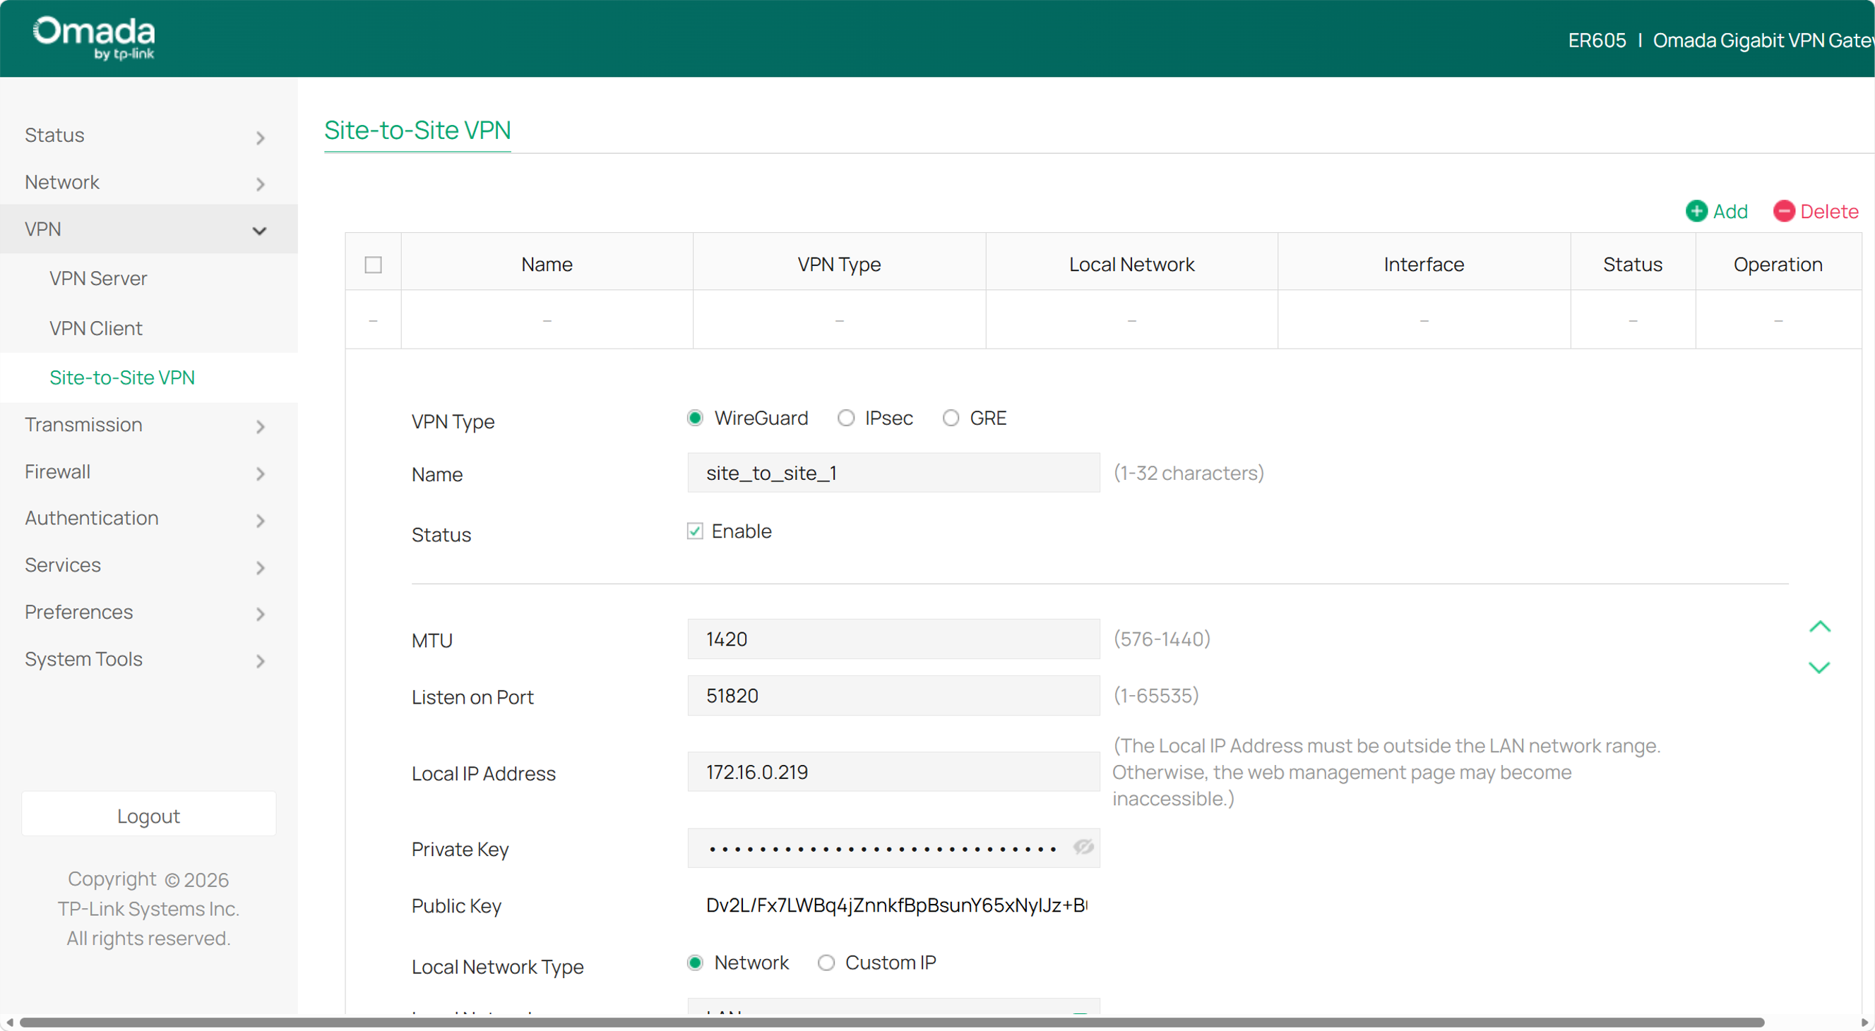Collapse the VPN menu chevron

tap(259, 231)
